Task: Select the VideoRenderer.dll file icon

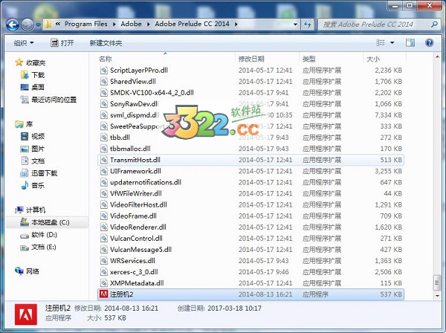Action: (104, 227)
